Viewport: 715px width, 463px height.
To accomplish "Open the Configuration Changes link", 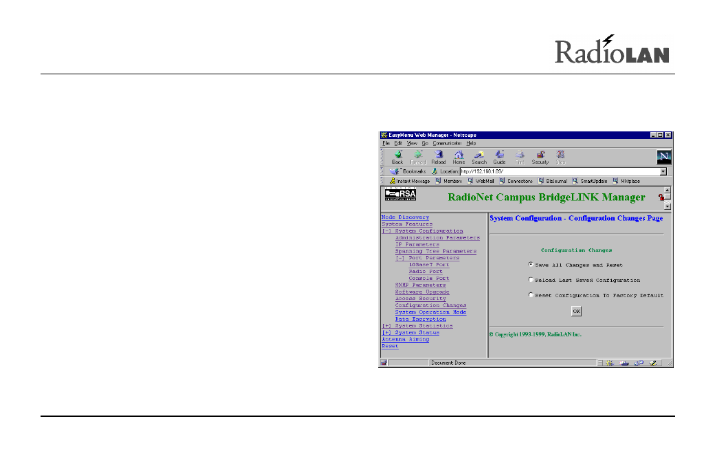I will pos(431,305).
